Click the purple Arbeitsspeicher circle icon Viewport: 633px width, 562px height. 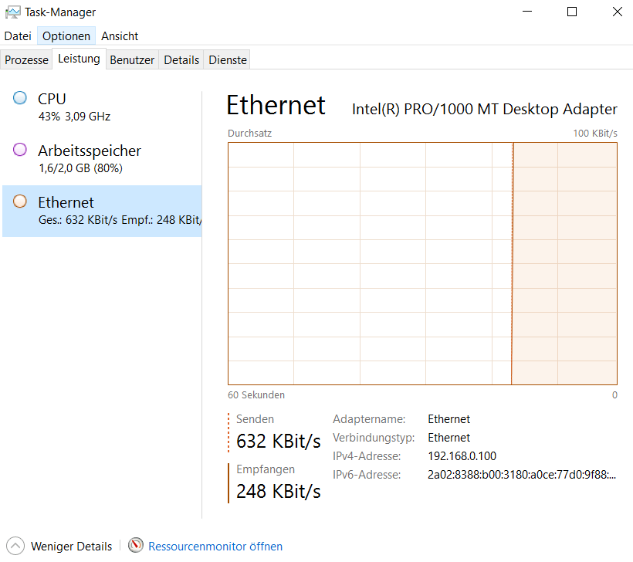(20, 150)
